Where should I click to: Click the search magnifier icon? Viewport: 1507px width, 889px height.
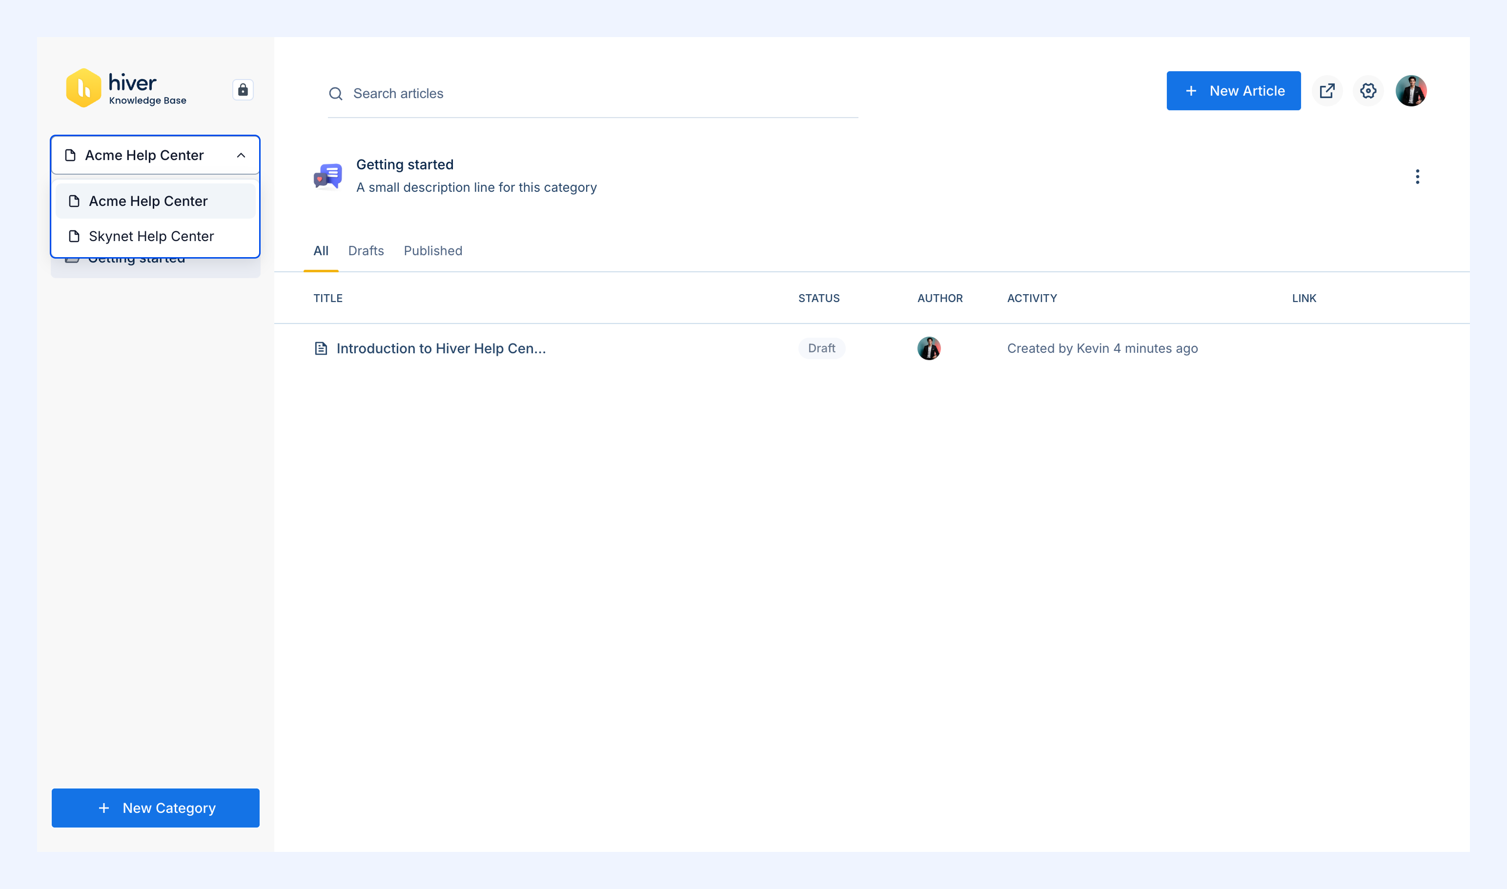336,94
